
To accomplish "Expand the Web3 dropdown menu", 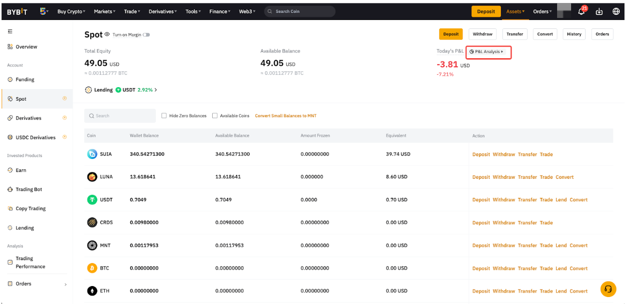I will (x=247, y=11).
